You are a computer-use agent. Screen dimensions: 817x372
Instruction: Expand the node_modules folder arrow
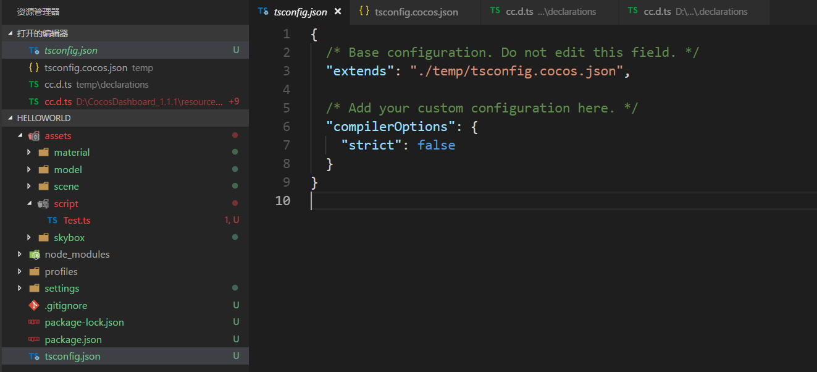pyautogui.click(x=20, y=255)
